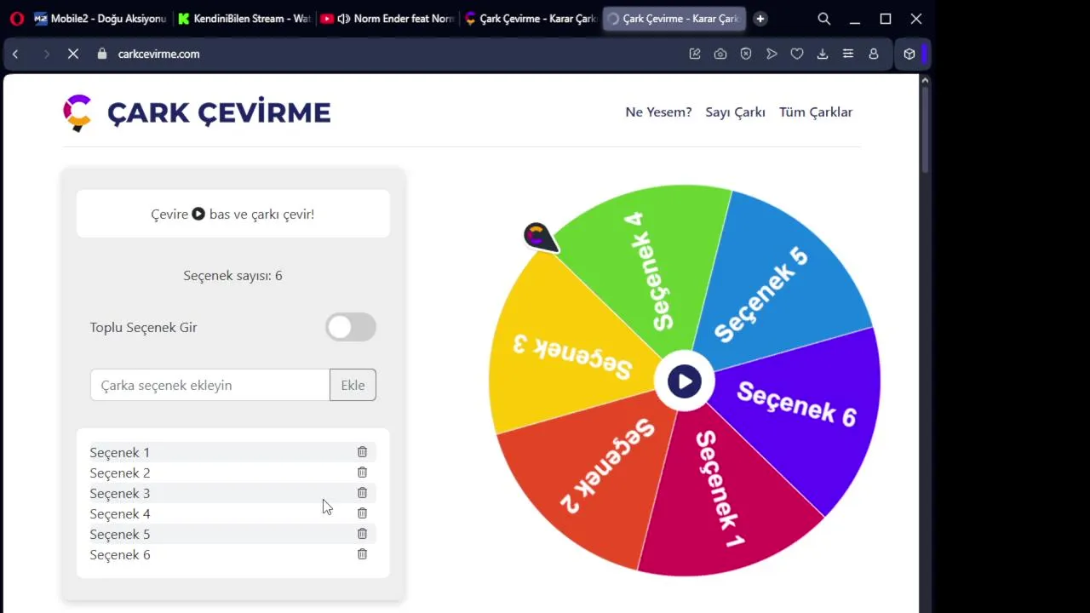1090x613 pixels.
Task: Click the ÇARK ÇEVİRME site title
Action: point(219,112)
